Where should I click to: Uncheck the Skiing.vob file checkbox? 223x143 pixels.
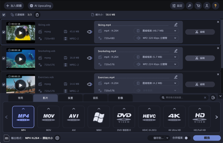coord(4,32)
